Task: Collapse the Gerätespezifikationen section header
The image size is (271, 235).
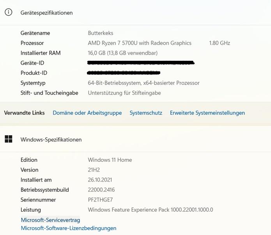Action: (x=46, y=12)
